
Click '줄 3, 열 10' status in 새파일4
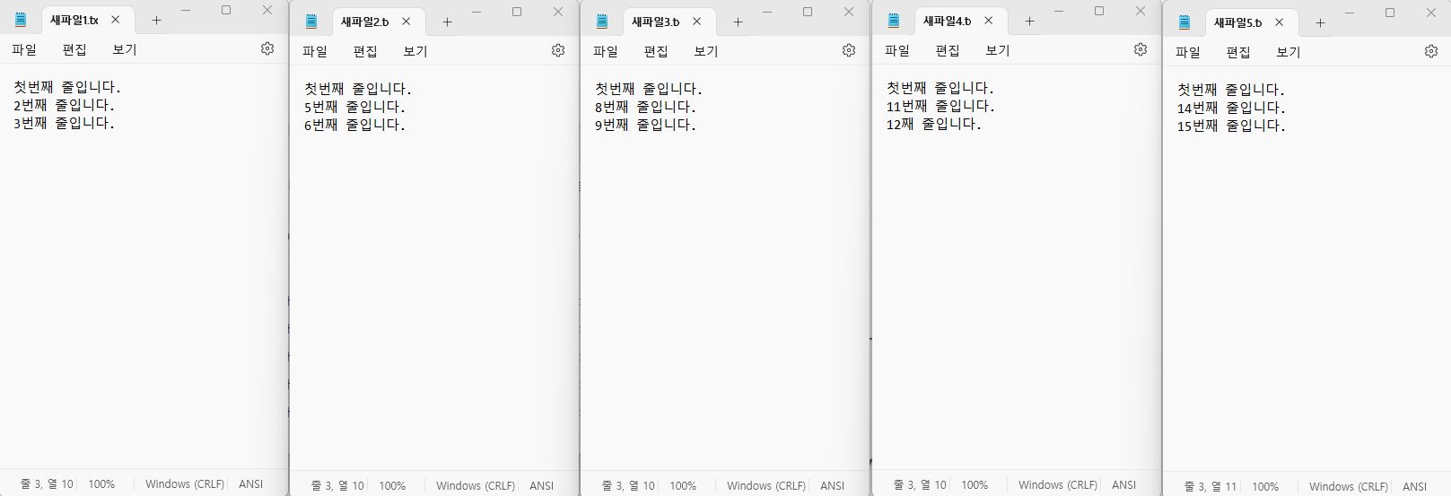920,484
